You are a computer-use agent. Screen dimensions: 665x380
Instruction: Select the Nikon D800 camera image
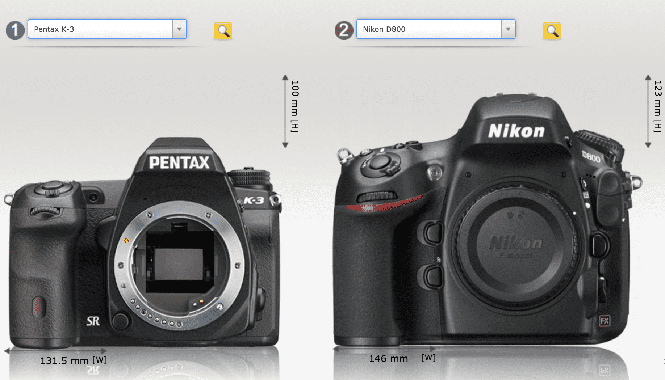pos(488,220)
